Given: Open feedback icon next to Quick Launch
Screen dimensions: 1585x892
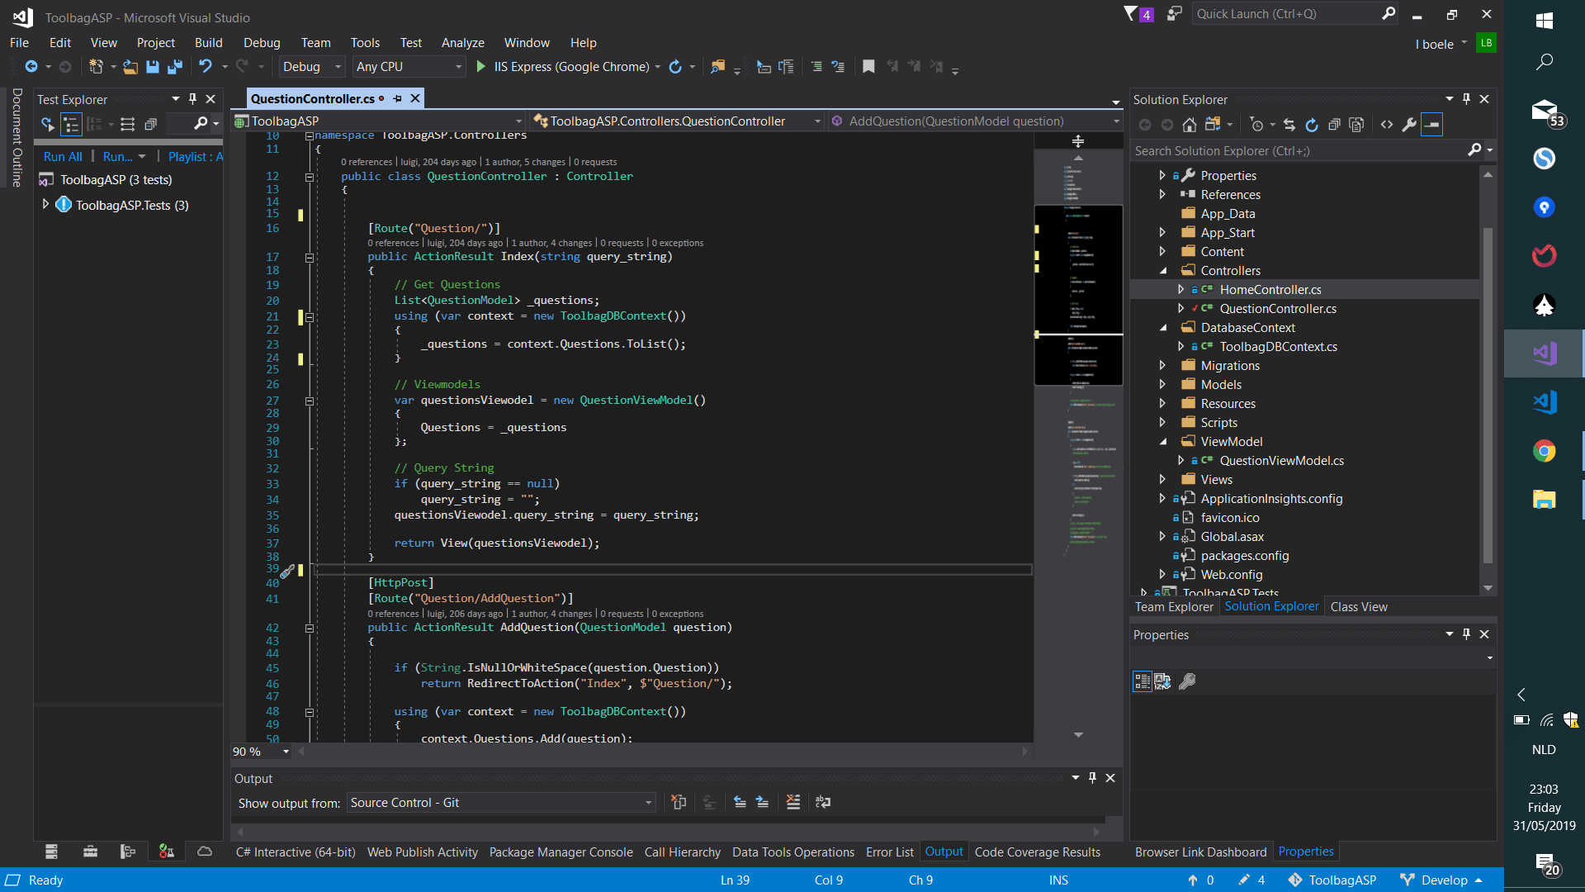Looking at the screenshot, I should coord(1174,14).
